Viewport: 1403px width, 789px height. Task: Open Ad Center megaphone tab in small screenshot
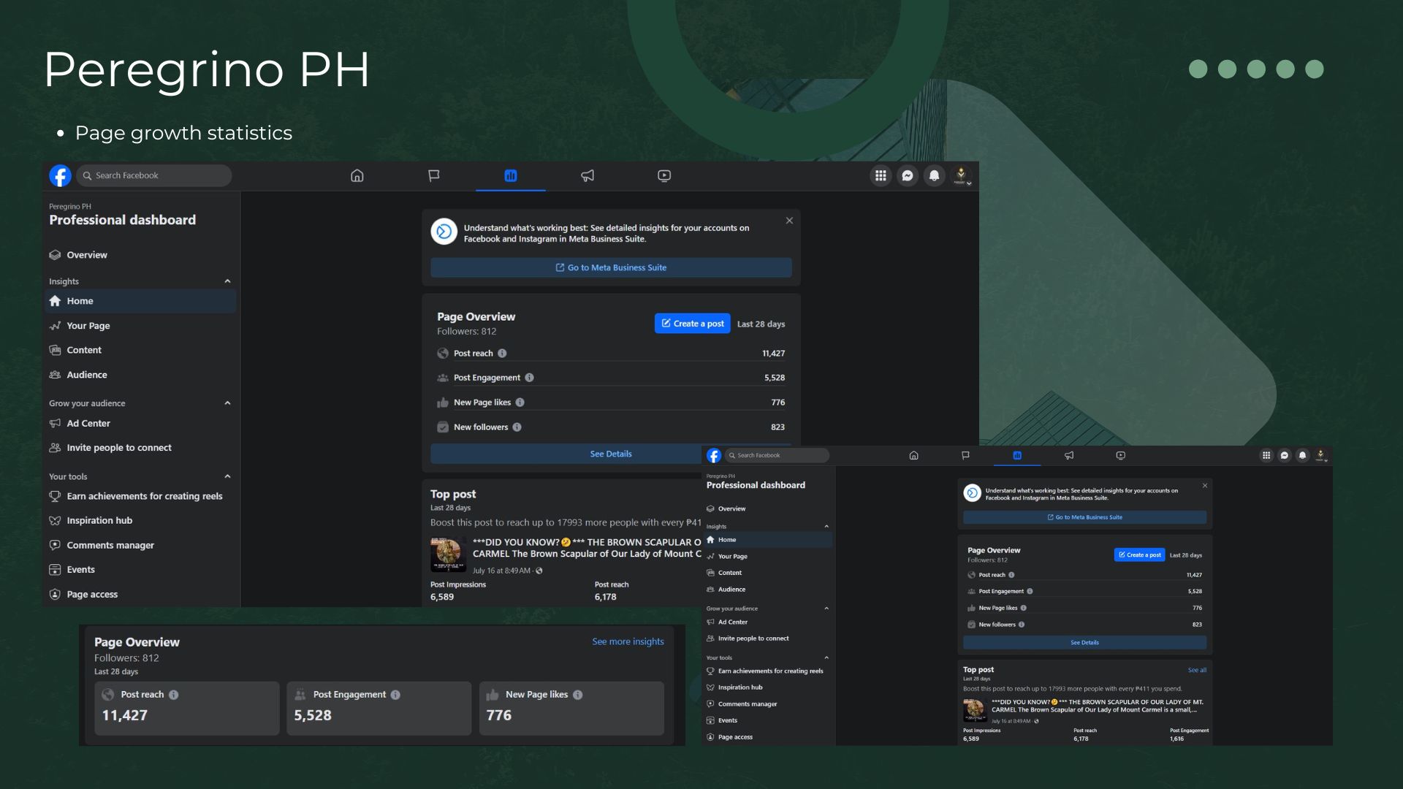pyautogui.click(x=1069, y=455)
